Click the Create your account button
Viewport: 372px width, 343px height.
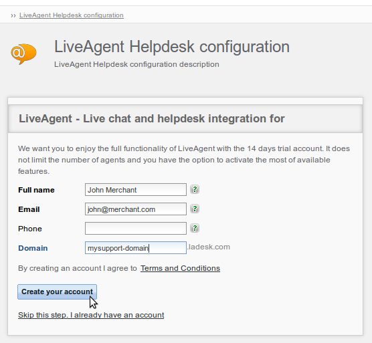click(57, 292)
